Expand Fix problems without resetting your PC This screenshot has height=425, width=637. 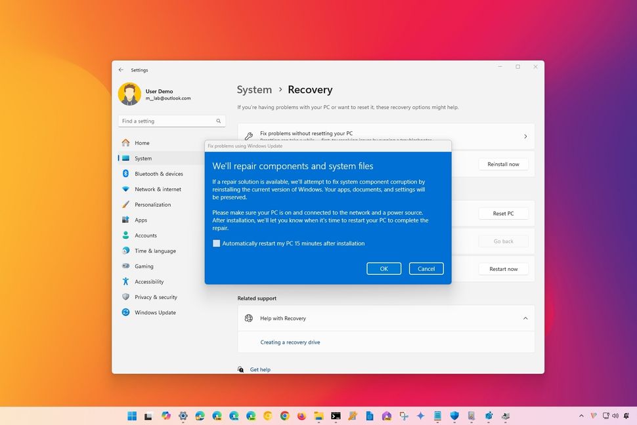(525, 136)
